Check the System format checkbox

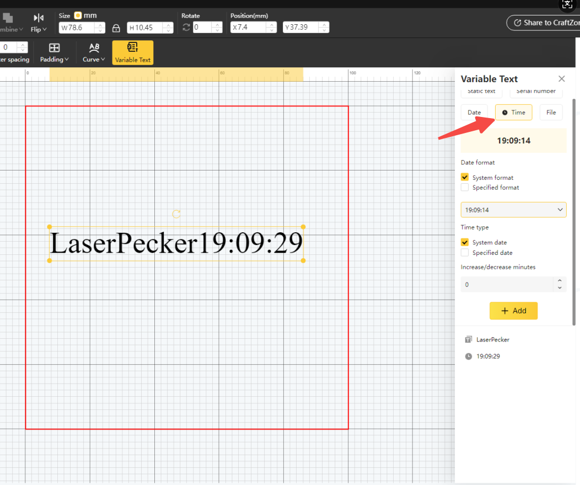tap(465, 177)
